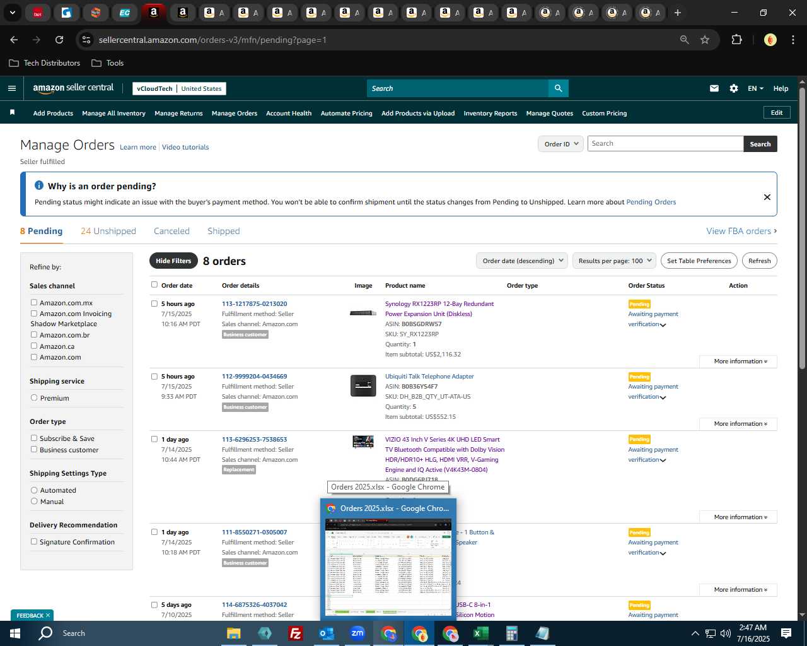Switch to the Canceled tab

171,231
